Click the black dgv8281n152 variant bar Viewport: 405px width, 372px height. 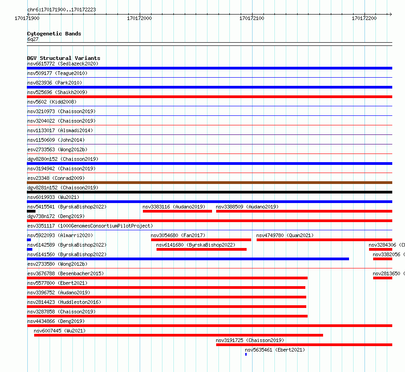[209, 192]
